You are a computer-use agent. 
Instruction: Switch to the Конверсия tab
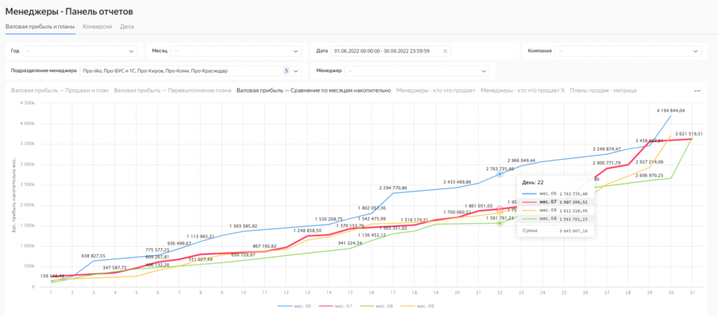click(97, 27)
